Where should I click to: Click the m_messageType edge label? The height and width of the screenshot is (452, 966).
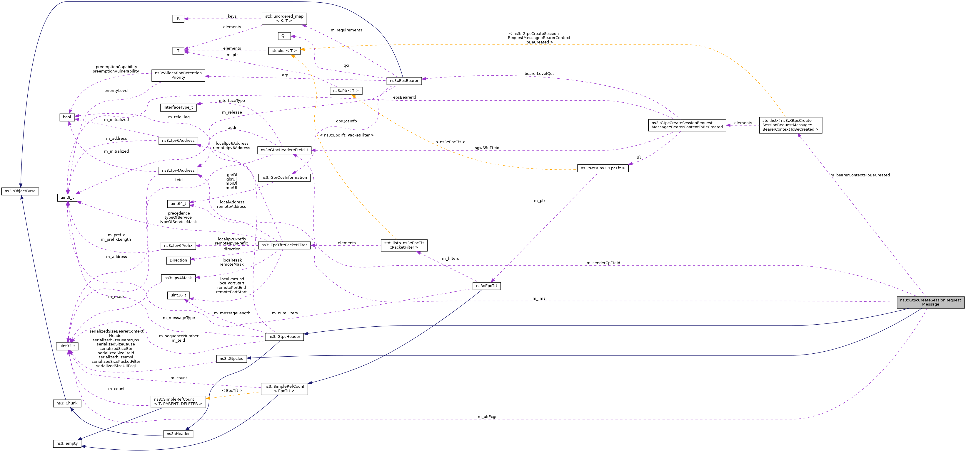178,318
